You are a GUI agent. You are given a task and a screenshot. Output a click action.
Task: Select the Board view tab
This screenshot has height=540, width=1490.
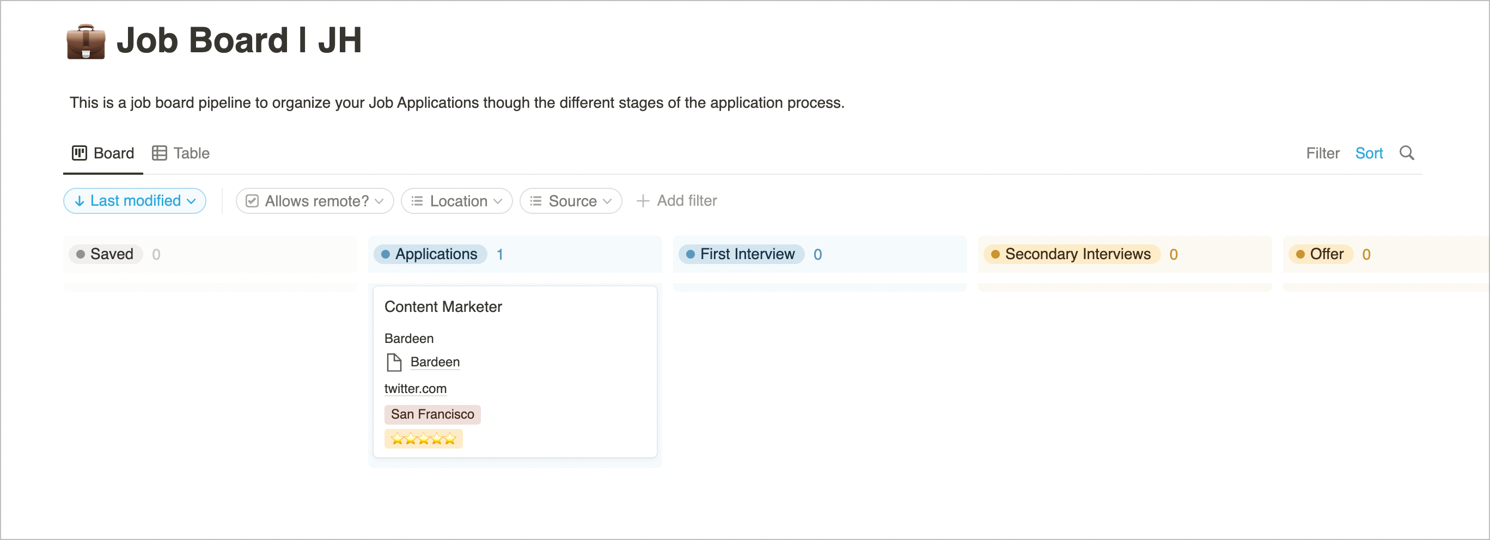point(103,153)
